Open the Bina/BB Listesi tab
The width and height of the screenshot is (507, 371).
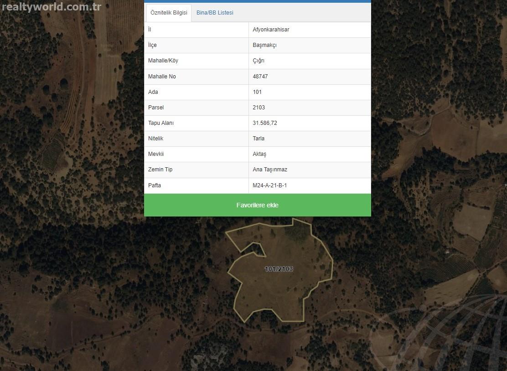(x=215, y=13)
